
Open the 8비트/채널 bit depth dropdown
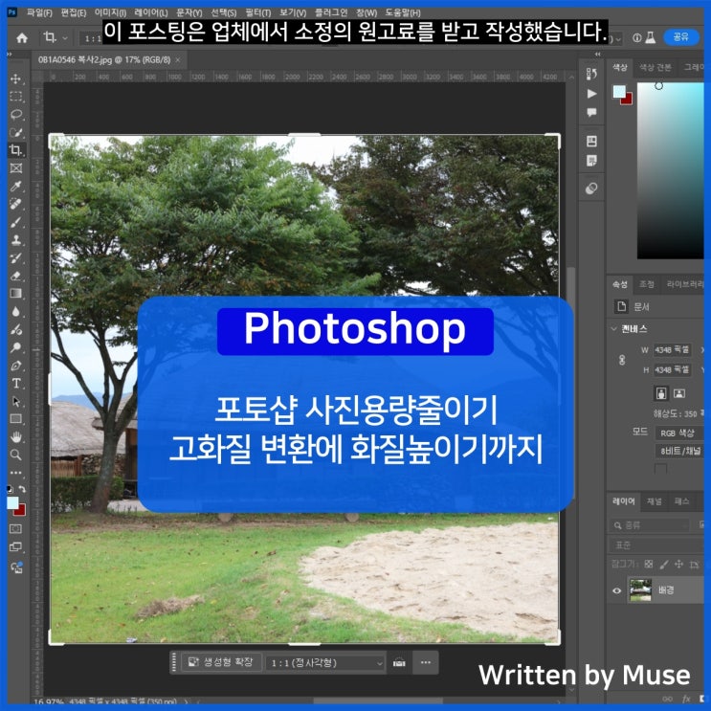point(679,451)
